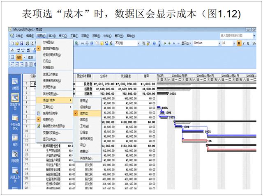Click the blue Gantt bar labeled 100% row 10
Image resolution: width=263 pixels, height=196 pixels.
[193, 131]
